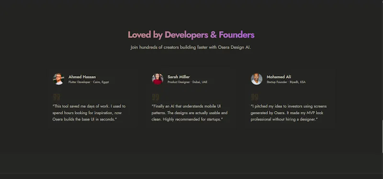383x179 pixels.
Task: Click 'Flutter Developer · Cairo, Egypt' subtitle
Action: point(89,82)
